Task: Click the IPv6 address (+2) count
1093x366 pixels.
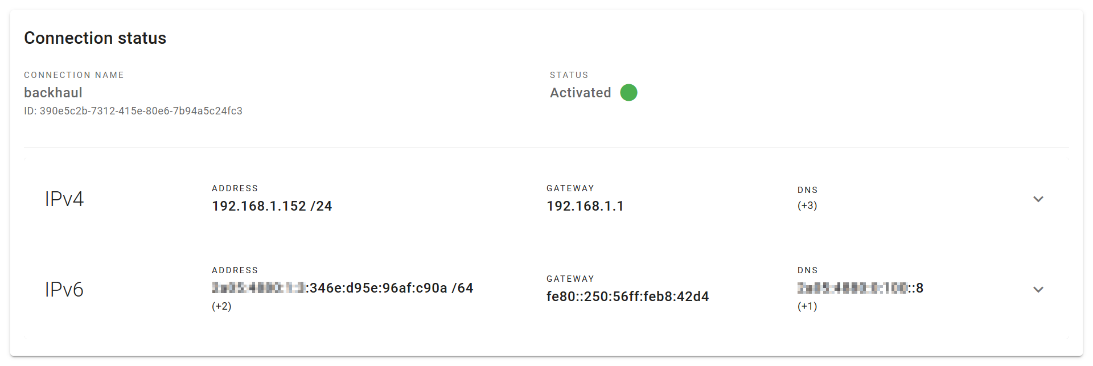Action: pyautogui.click(x=221, y=306)
